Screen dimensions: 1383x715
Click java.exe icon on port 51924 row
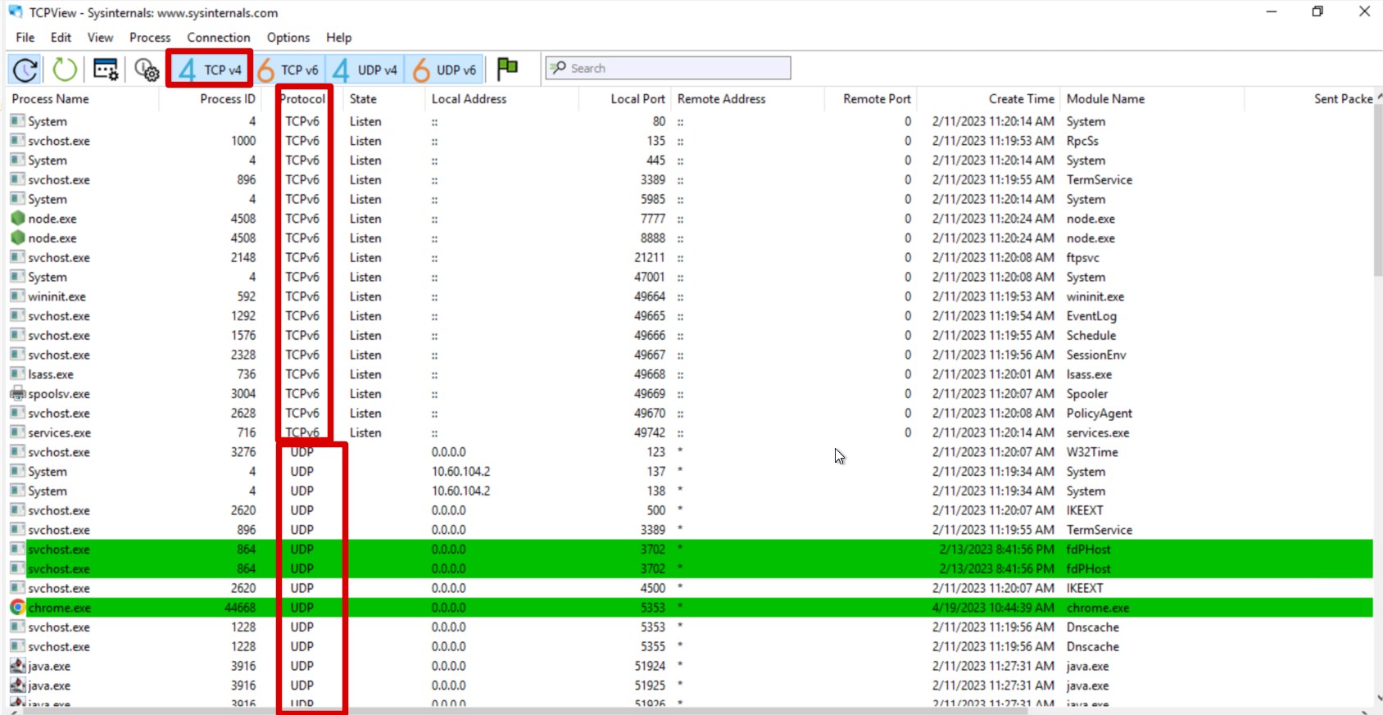[x=17, y=666]
